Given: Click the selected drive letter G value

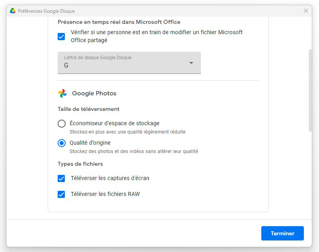Looking at the screenshot, I should pyautogui.click(x=66, y=66).
